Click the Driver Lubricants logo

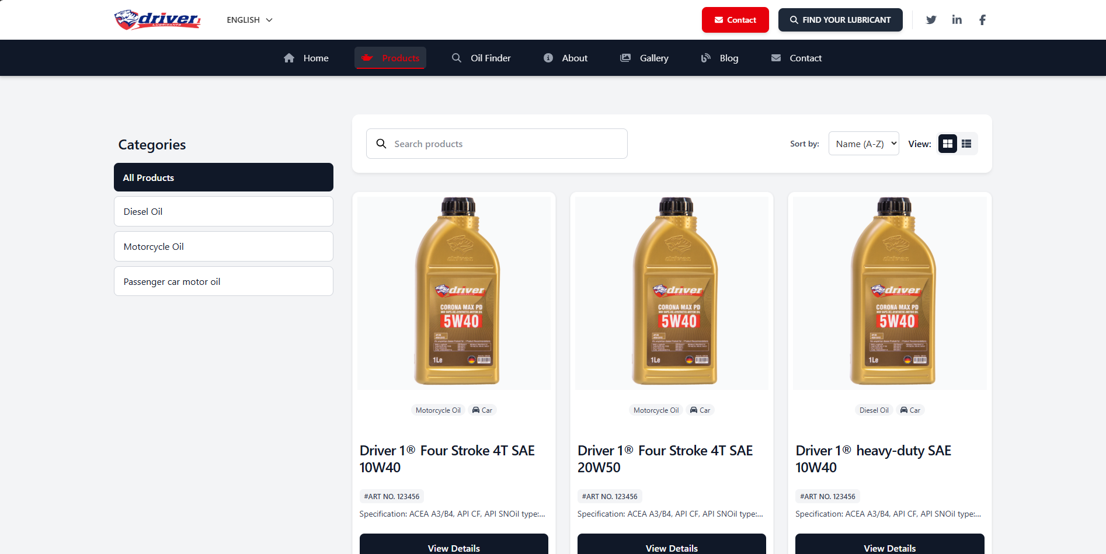click(158, 20)
